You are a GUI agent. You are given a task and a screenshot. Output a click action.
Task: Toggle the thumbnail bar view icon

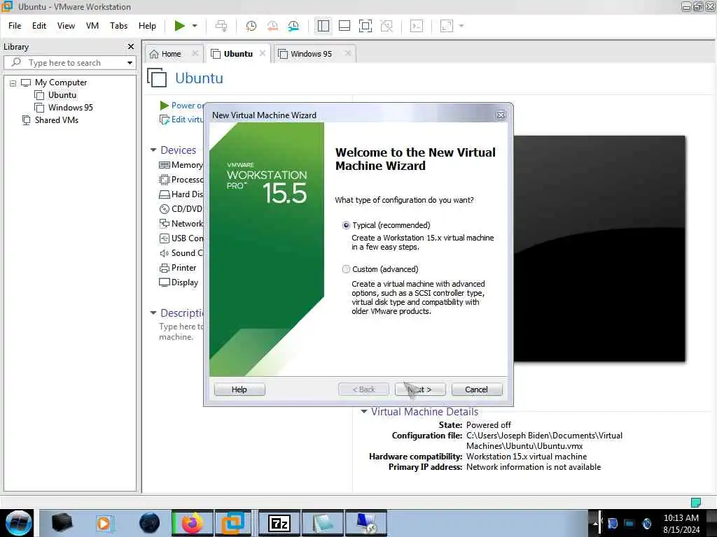344,26
